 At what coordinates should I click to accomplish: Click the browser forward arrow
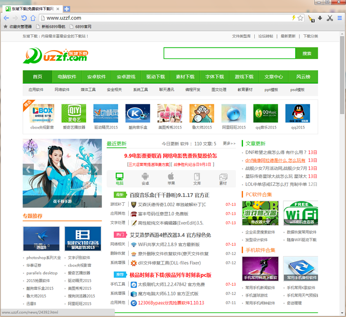[x=15, y=18]
